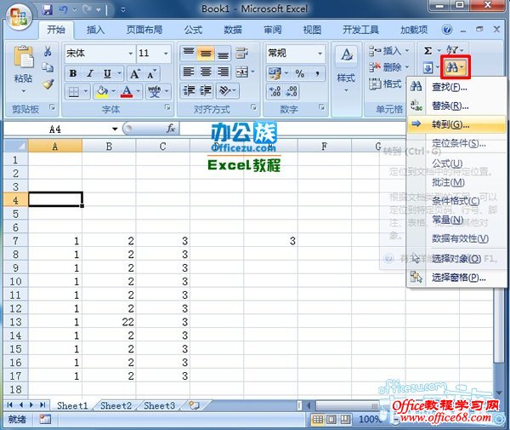This screenshot has height=430, width=510.
Task: Open the font group dialog launcher
Action: pyautogui.click(x=167, y=107)
